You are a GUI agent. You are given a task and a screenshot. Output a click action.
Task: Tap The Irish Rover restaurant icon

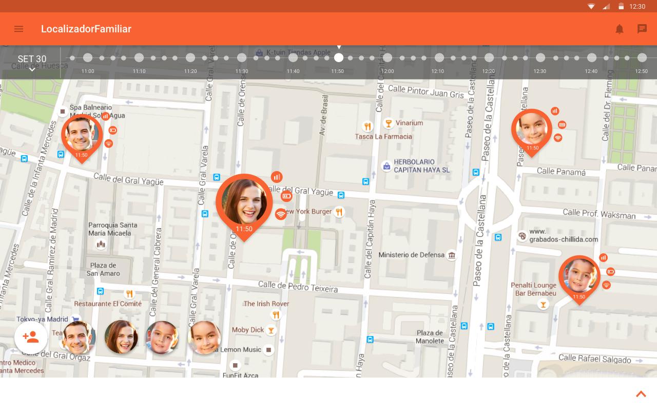[x=276, y=315]
